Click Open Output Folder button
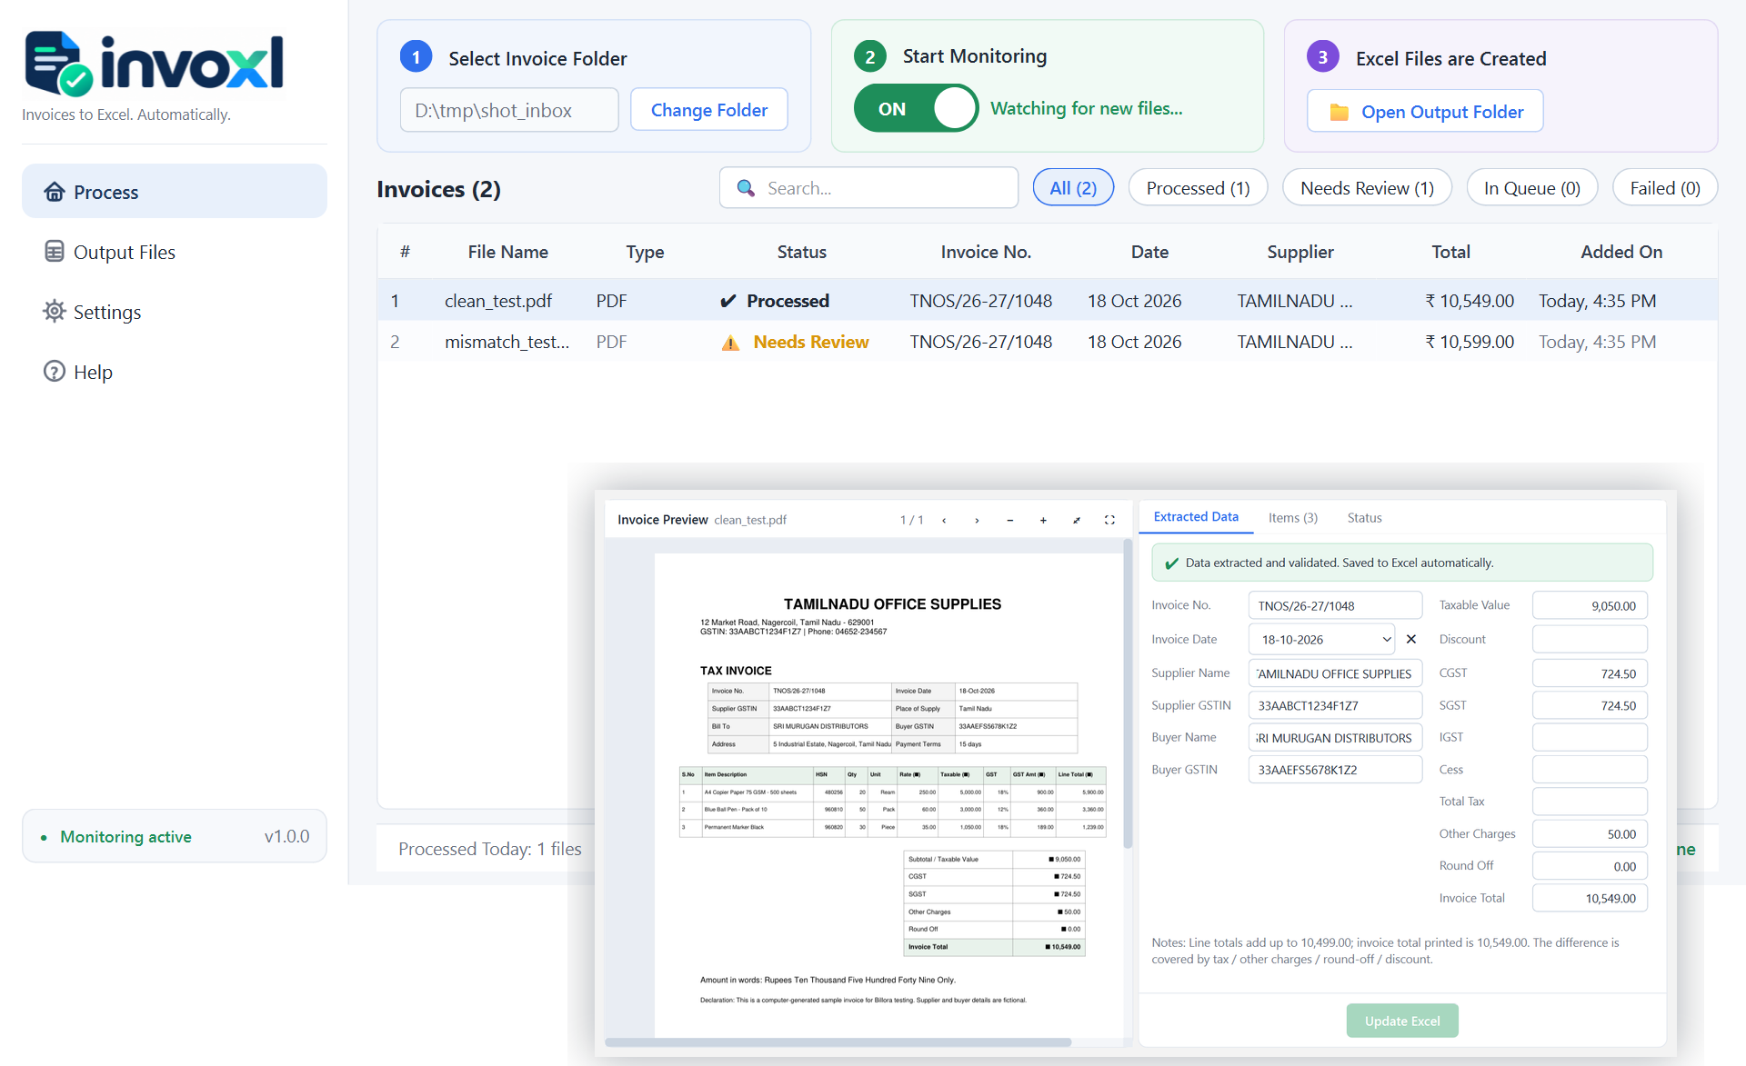This screenshot has height=1066, width=1746. (x=1425, y=112)
